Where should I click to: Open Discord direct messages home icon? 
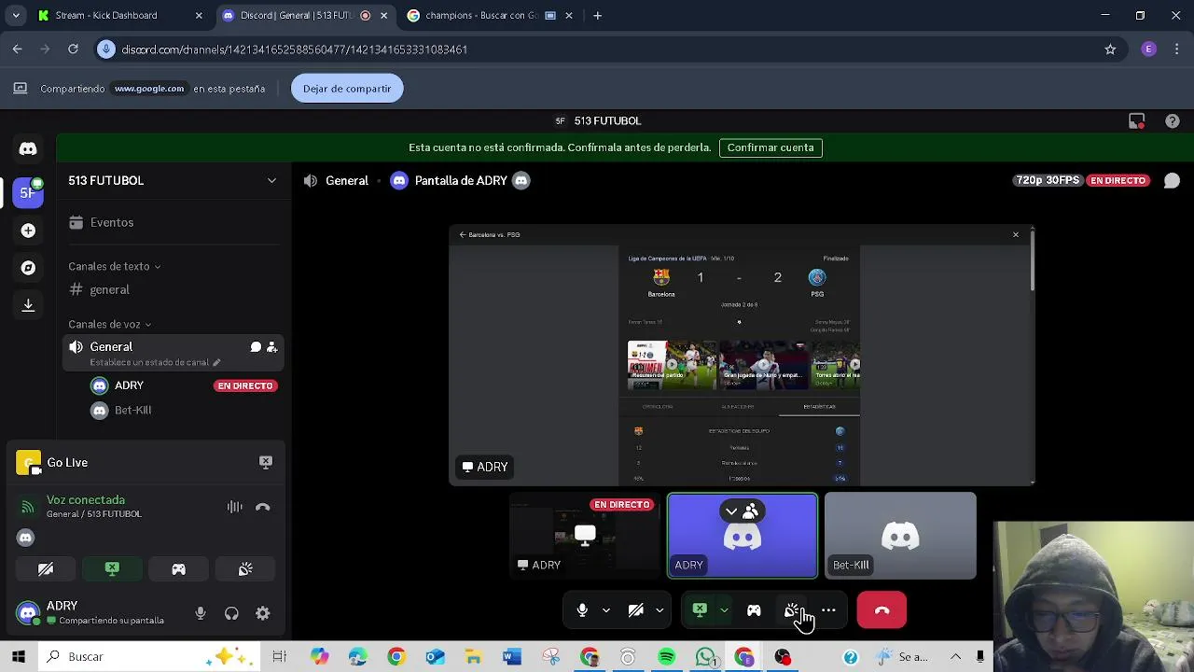point(28,149)
